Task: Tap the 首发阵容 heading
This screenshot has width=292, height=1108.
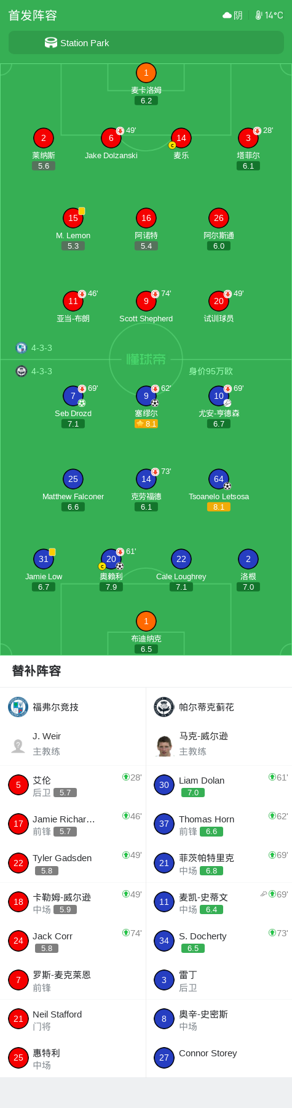Action: coord(33,15)
